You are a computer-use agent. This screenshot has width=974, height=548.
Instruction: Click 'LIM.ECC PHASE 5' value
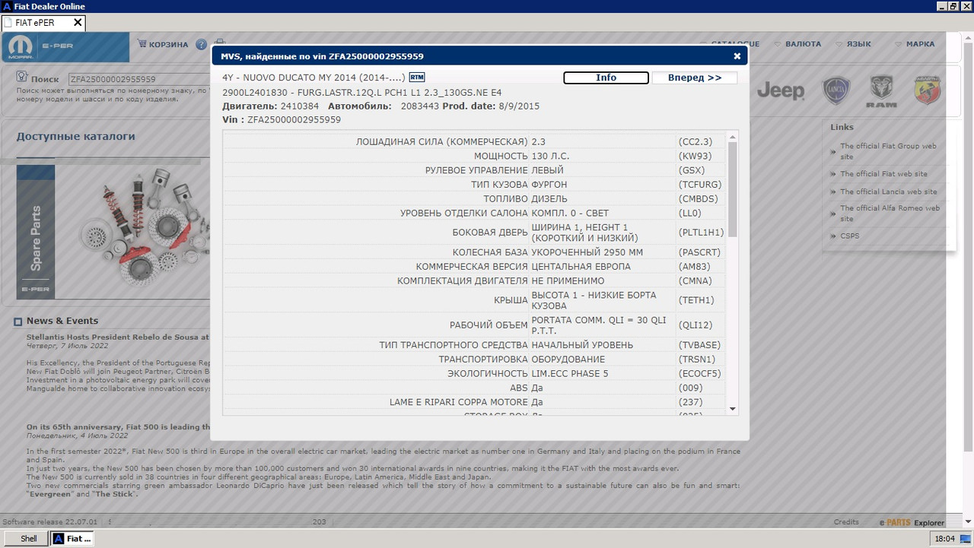coord(570,374)
